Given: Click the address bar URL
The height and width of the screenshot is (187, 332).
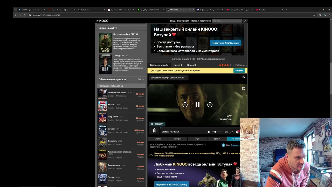Looking at the screenshot, I should coord(46,15).
